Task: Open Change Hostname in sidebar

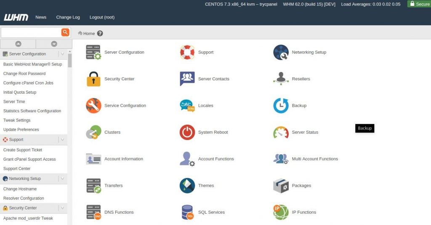Action: (20, 189)
